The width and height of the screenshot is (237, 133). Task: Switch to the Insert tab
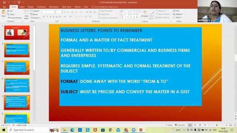(x=22, y=7)
